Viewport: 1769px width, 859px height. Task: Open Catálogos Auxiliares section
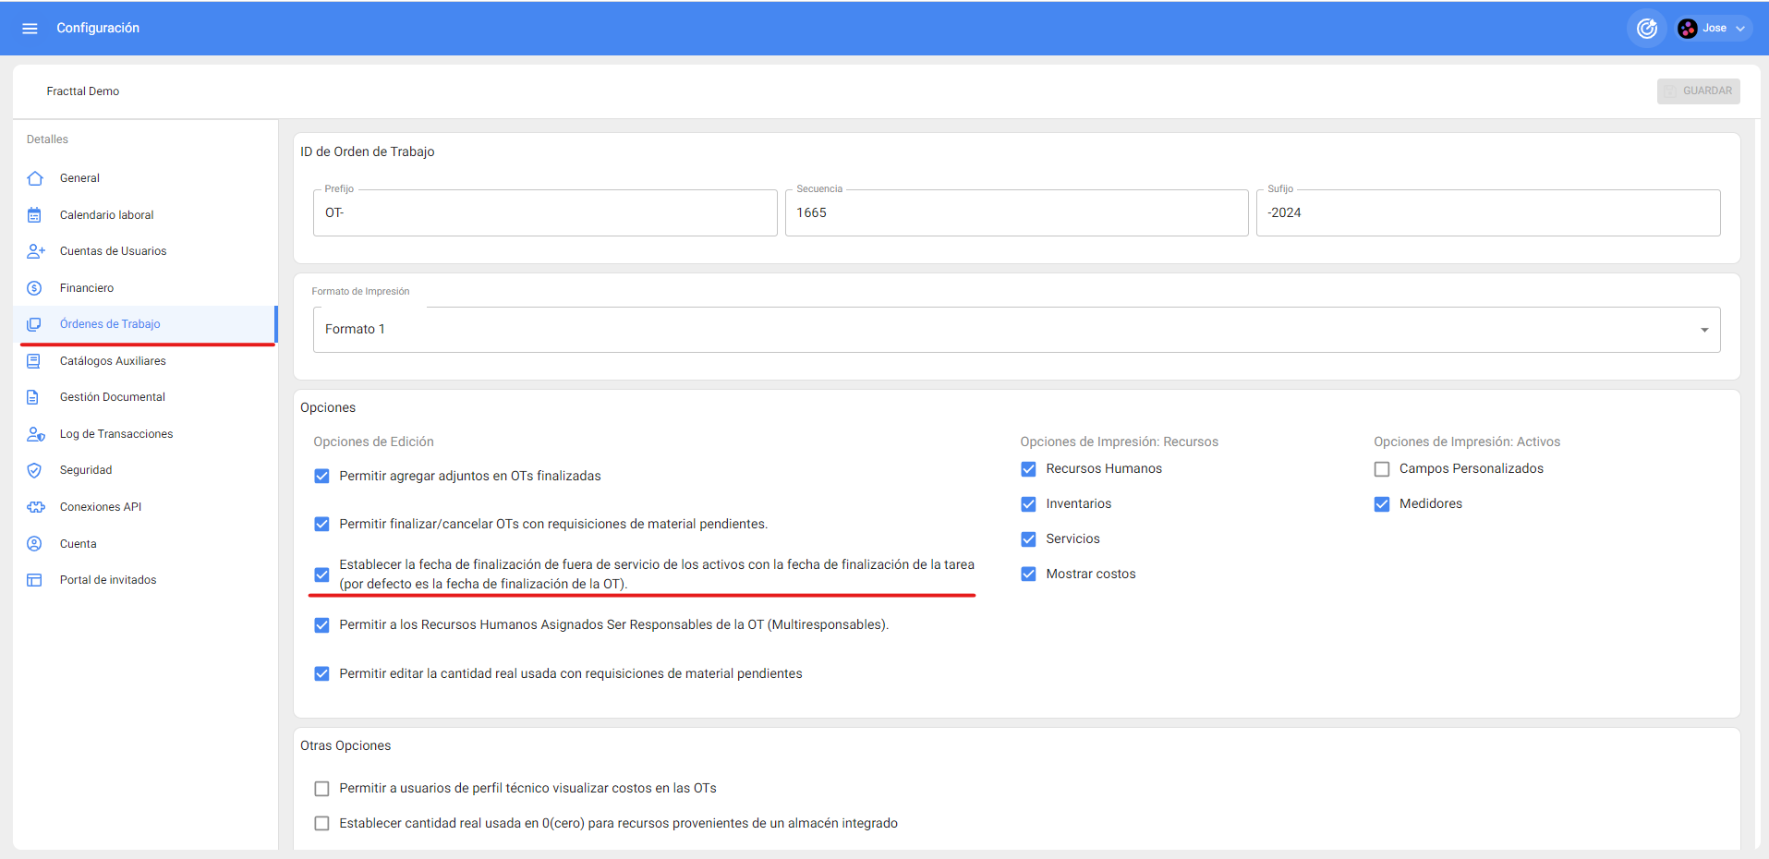click(113, 361)
